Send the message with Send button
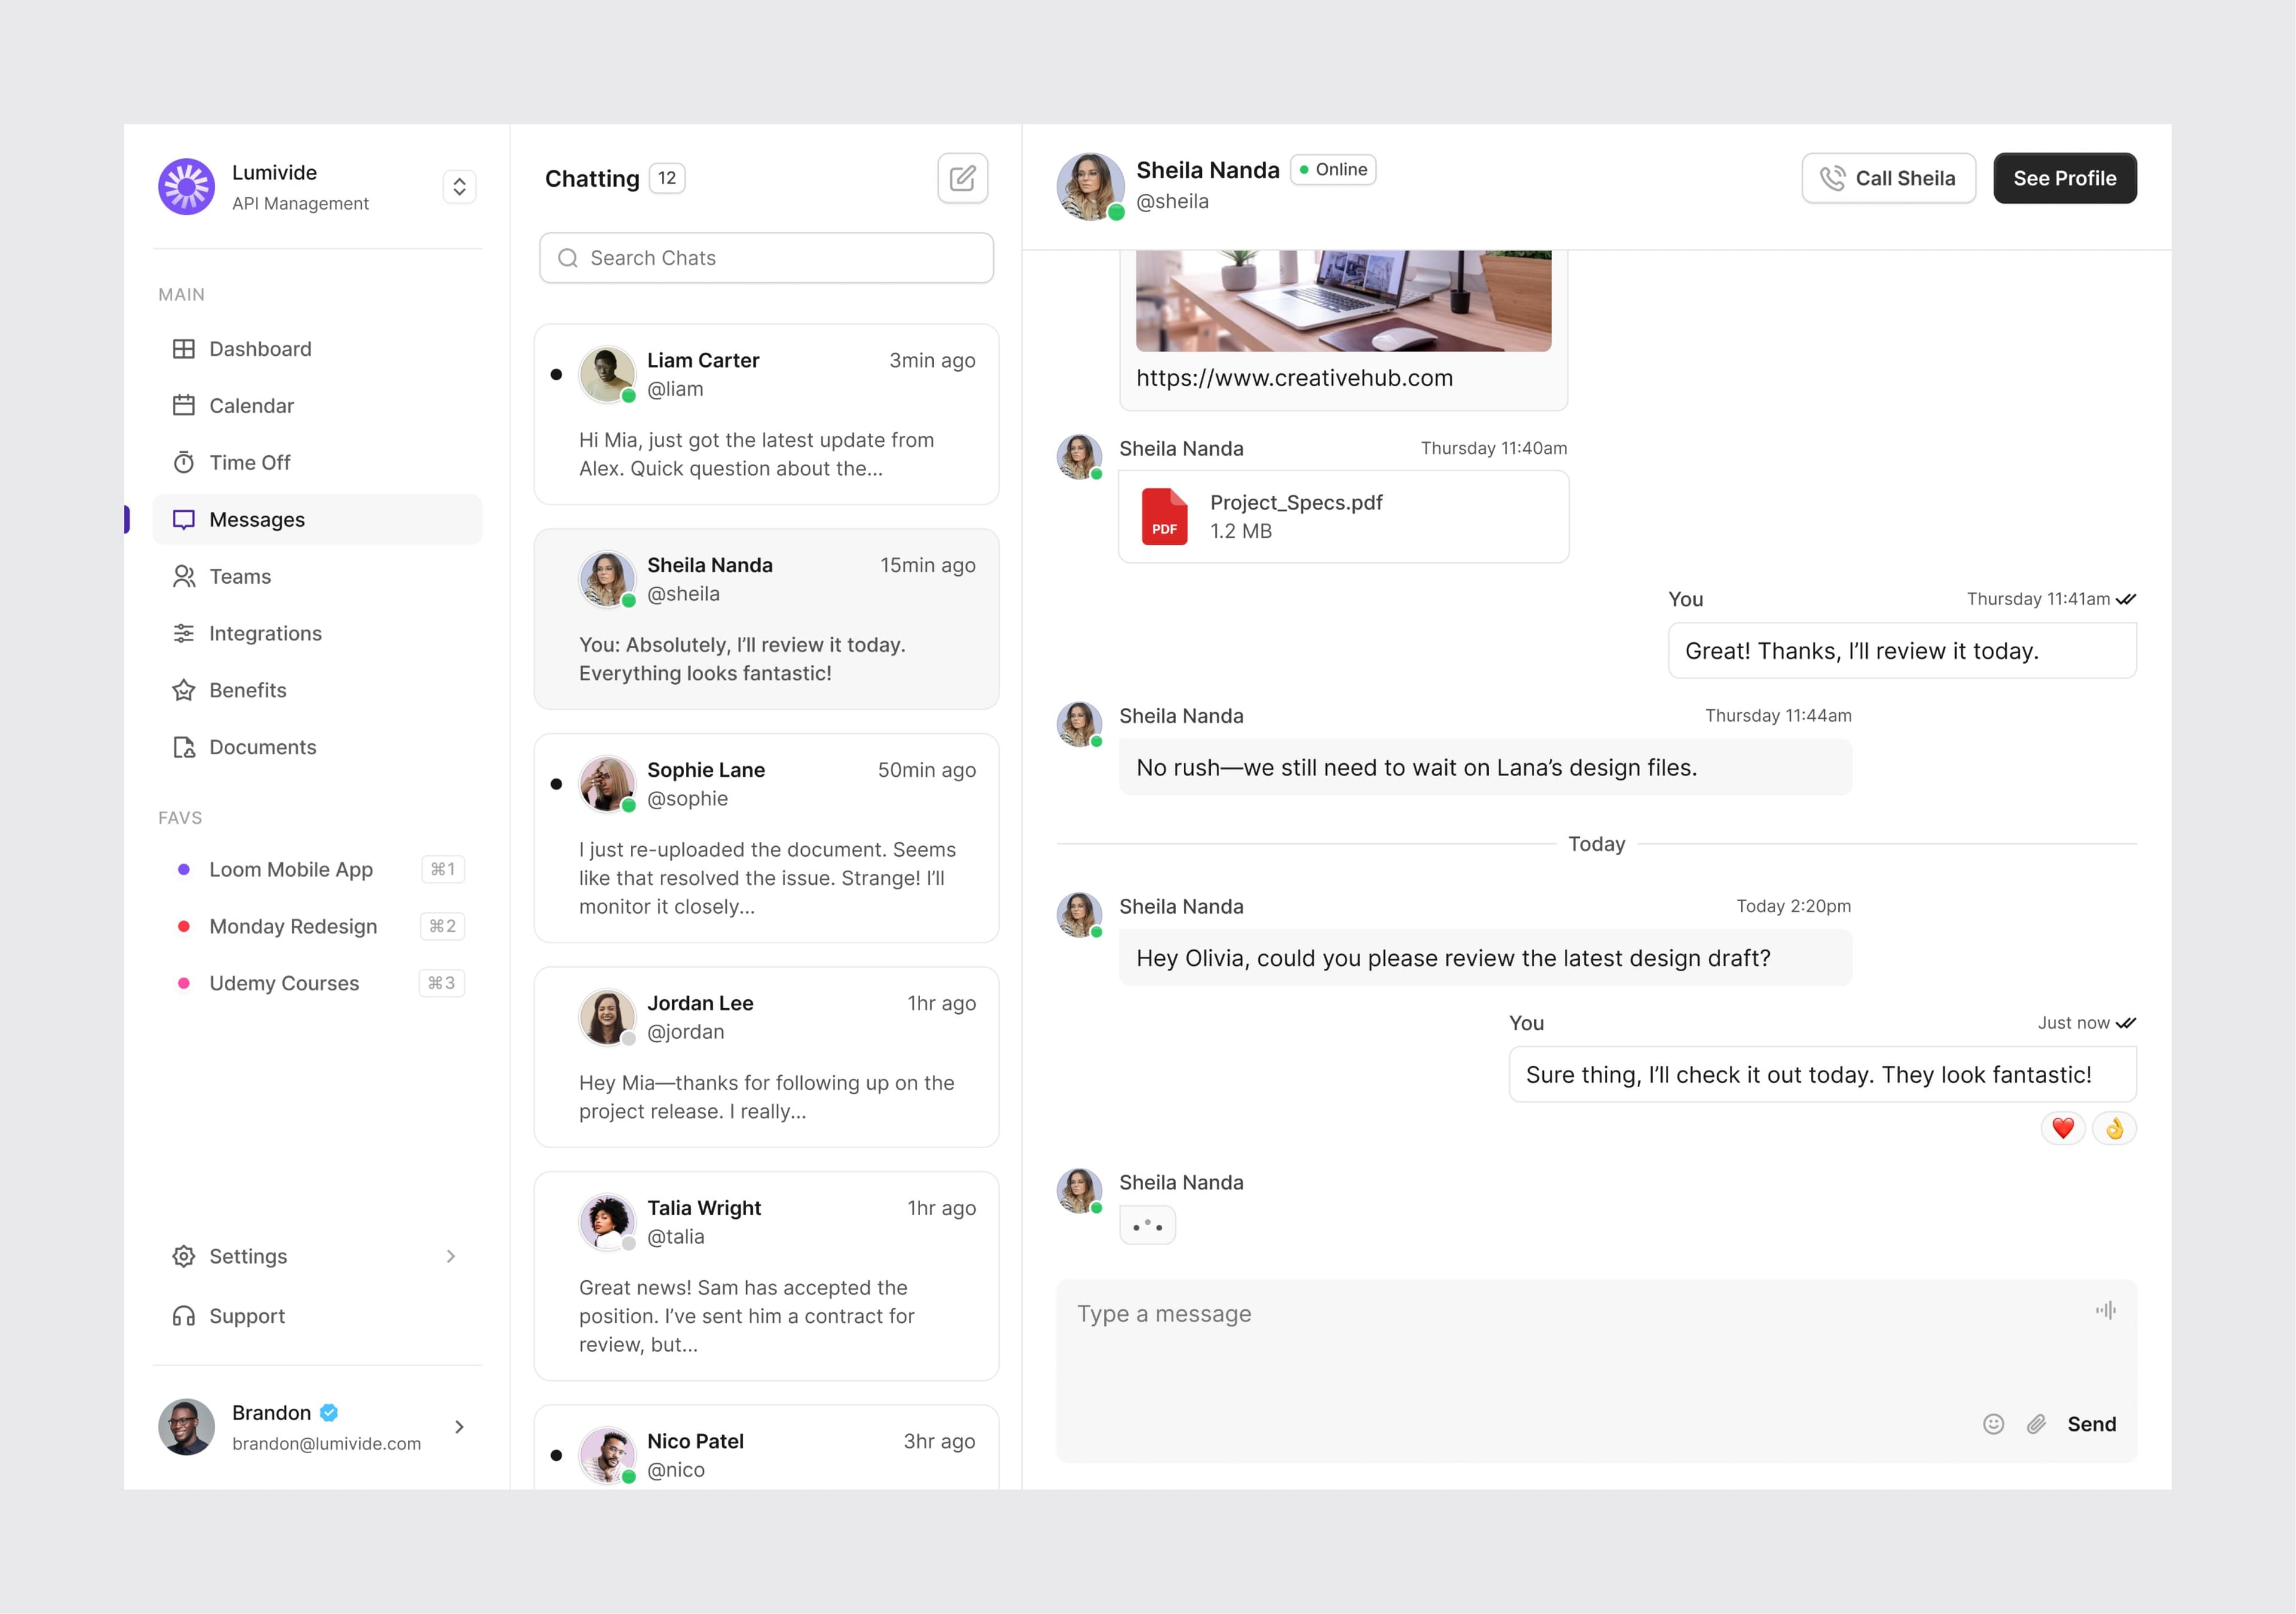 point(2091,1424)
